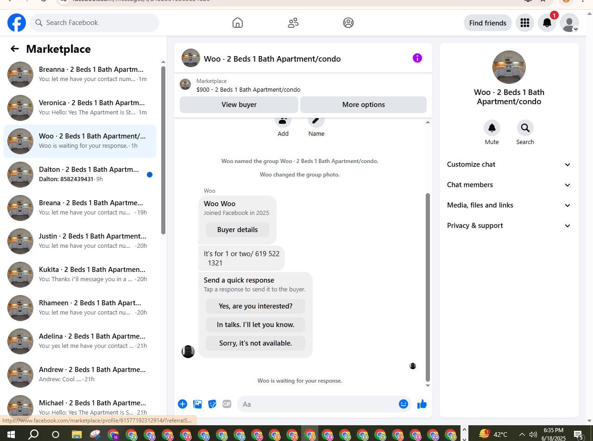Click "Woo changed the group photo." text
The image size is (593, 441).
point(300,175)
